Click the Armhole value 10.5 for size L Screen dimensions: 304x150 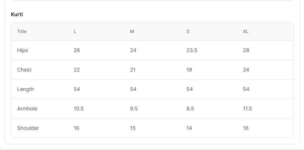point(78,109)
